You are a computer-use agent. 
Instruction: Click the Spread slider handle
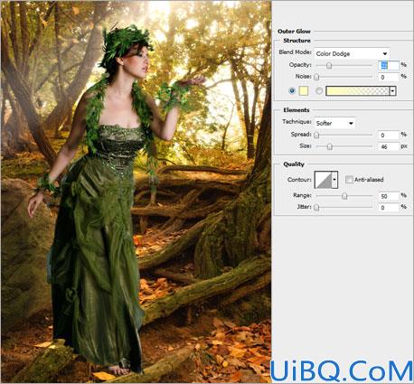click(316, 135)
